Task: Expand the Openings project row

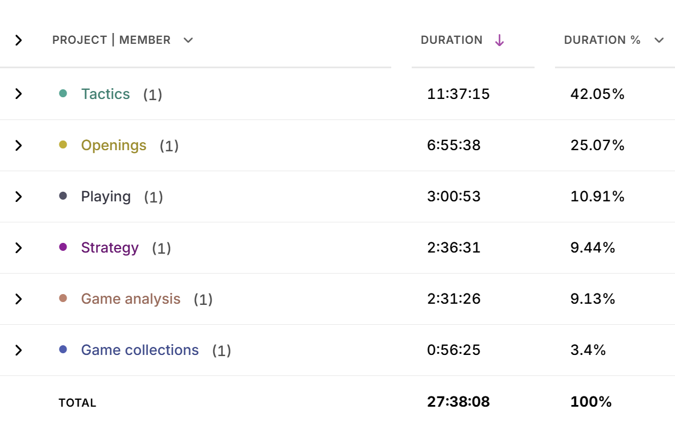Action: click(19, 145)
